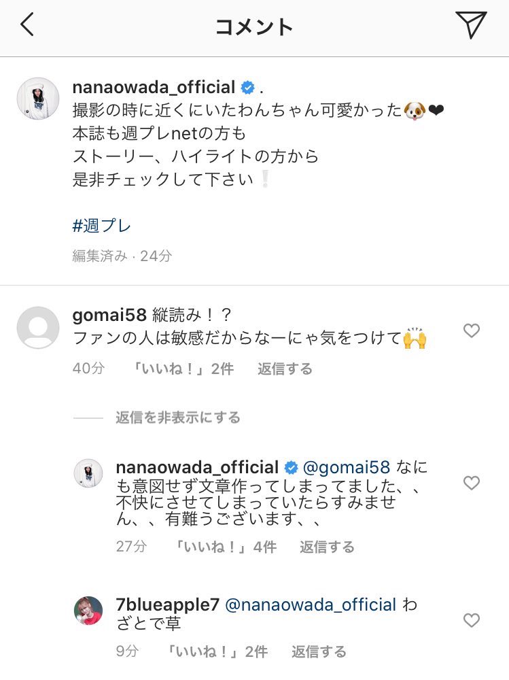Open the @nanaowada_official mention in 7blueapple7's reply

pos(311,605)
